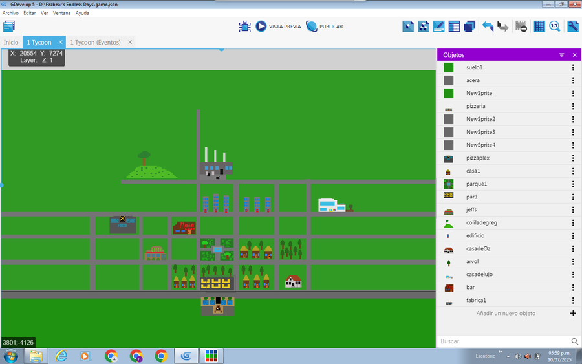The width and height of the screenshot is (582, 364).
Task: Click the parque1 thumbnail in list
Action: (x=448, y=184)
